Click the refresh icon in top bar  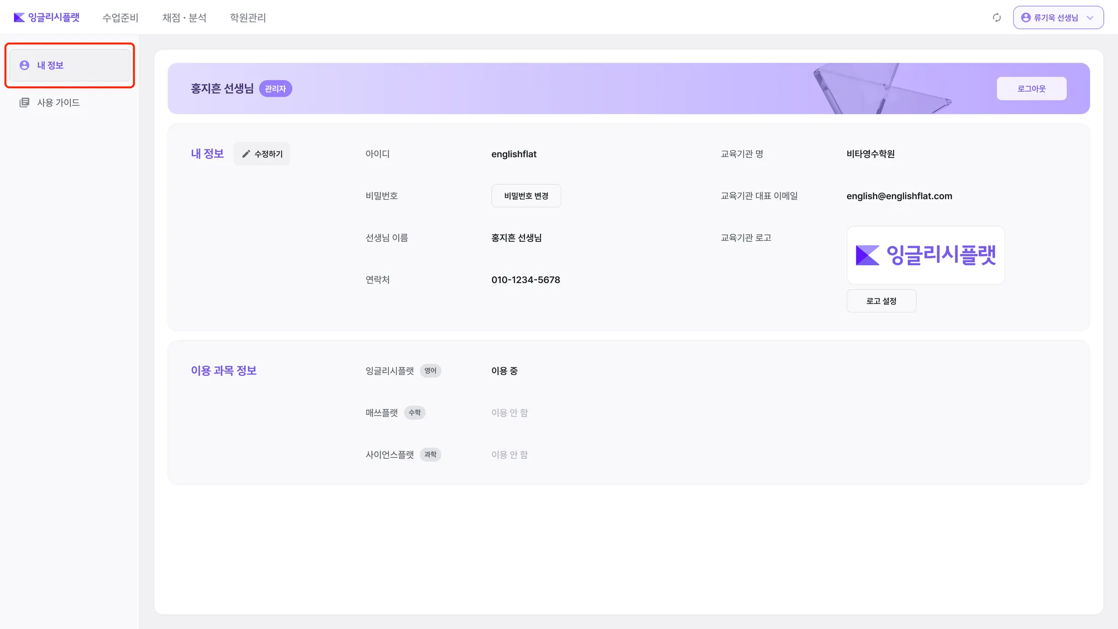pyautogui.click(x=997, y=17)
